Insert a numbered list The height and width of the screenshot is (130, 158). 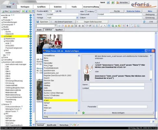pyautogui.click(x=94, y=26)
